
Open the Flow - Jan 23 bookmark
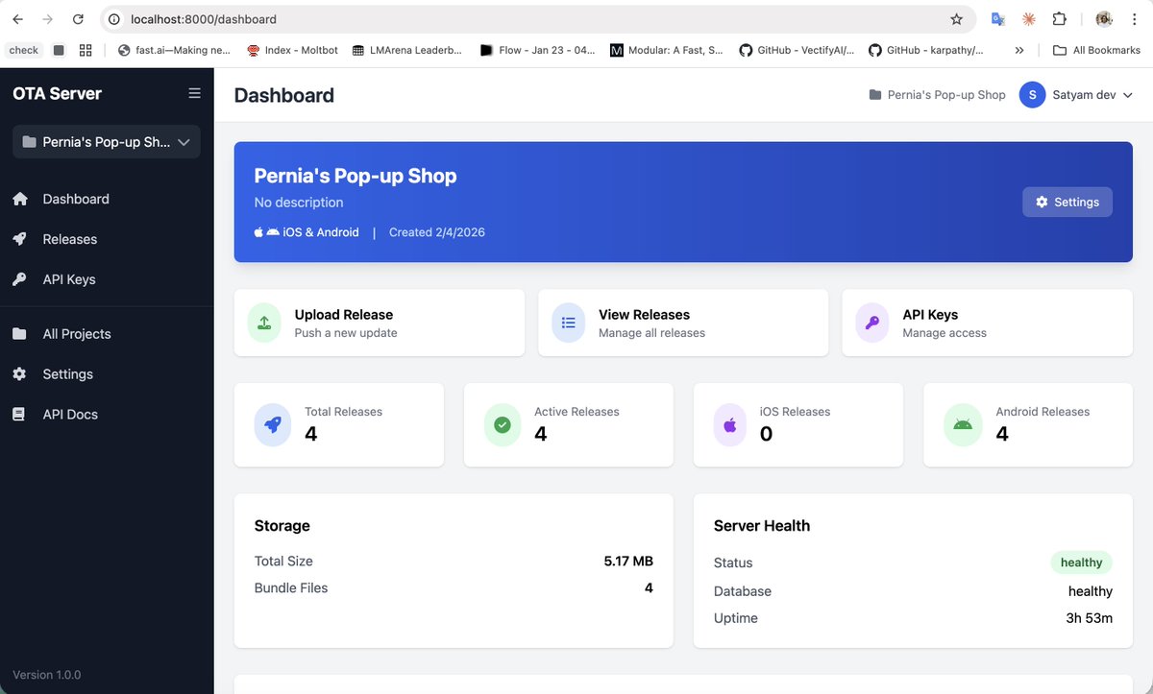coord(537,50)
